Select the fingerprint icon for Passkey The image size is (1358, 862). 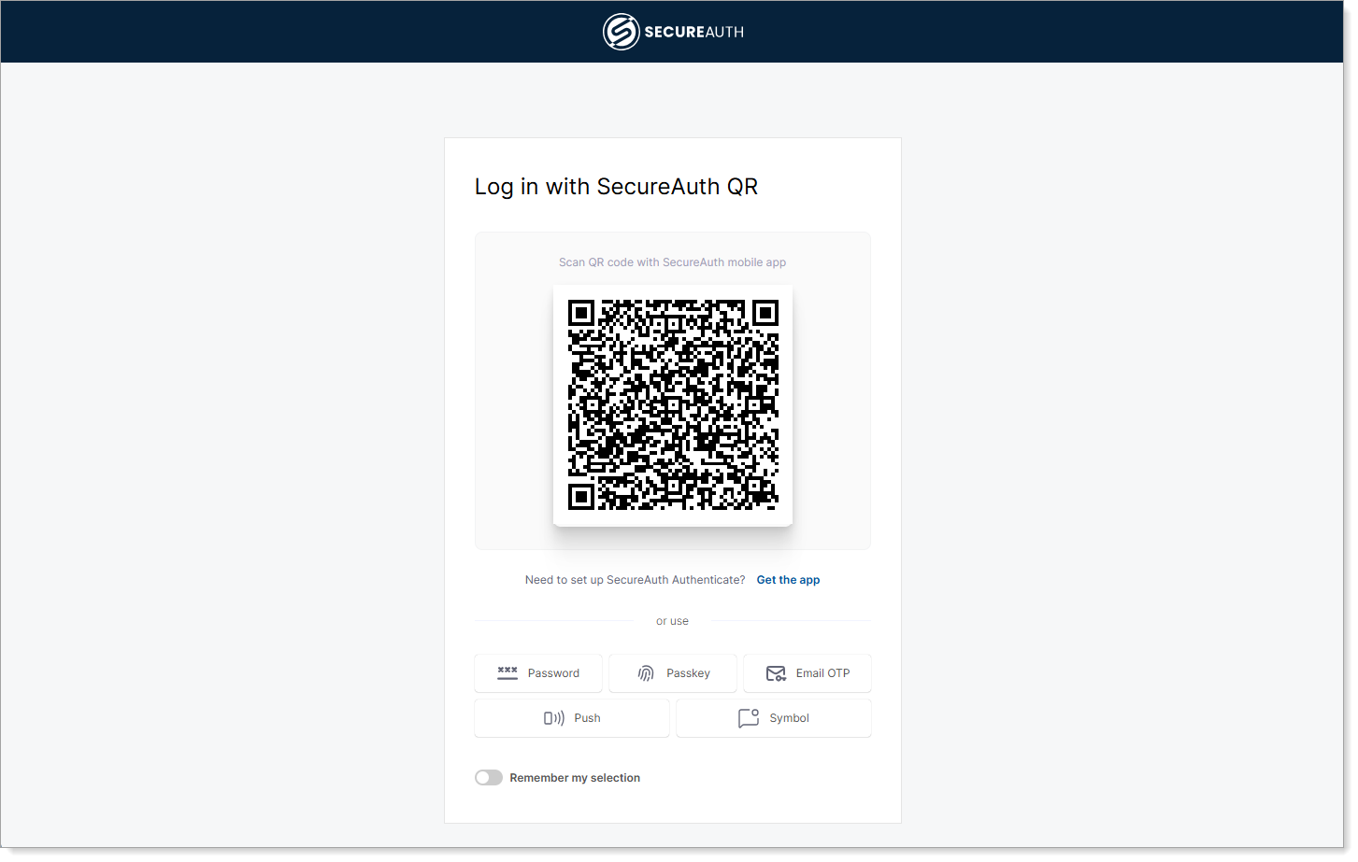tap(645, 672)
